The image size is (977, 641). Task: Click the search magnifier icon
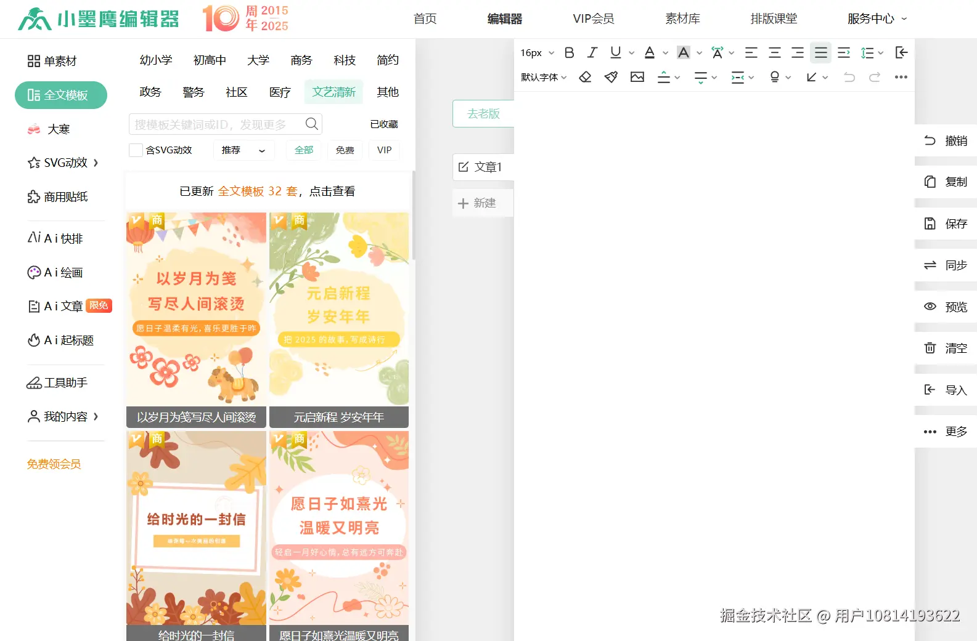[312, 124]
